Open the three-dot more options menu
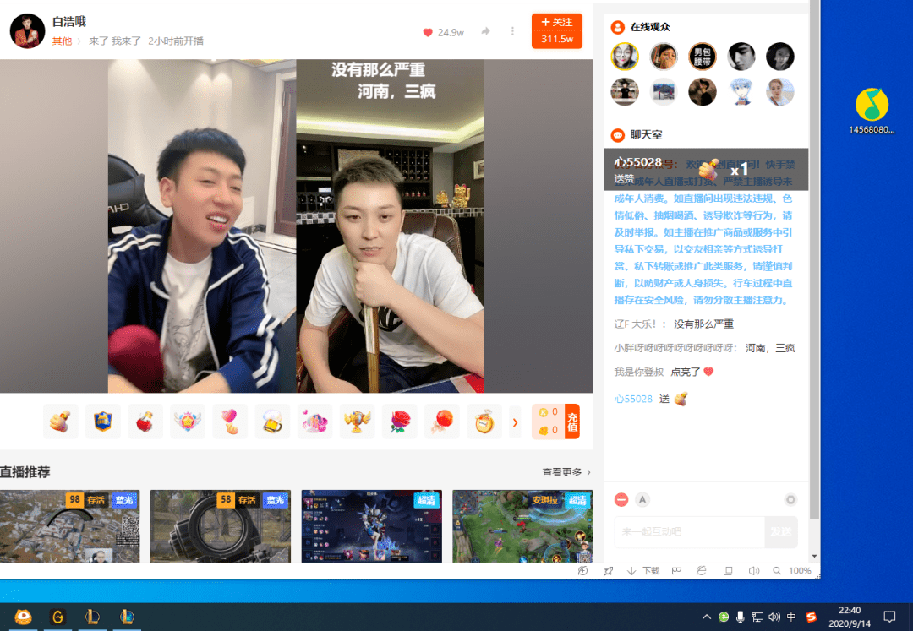 [512, 31]
